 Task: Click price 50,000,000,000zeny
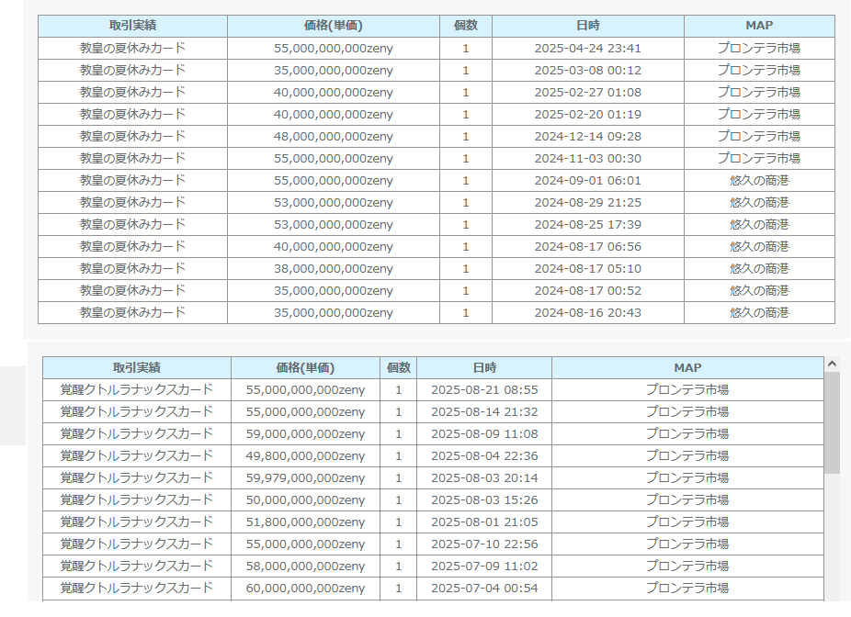point(305,499)
